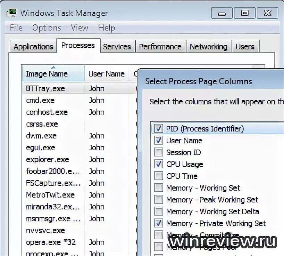Maximize the Windows Task Manager window
The width and height of the screenshot is (284, 256).
tap(245, 13)
